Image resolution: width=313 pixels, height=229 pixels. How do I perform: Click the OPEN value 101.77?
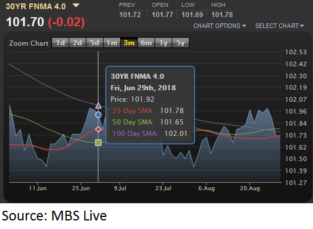click(x=163, y=15)
